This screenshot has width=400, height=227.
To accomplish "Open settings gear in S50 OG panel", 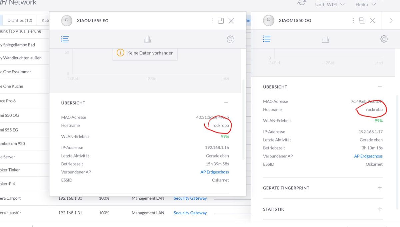I will (x=384, y=39).
